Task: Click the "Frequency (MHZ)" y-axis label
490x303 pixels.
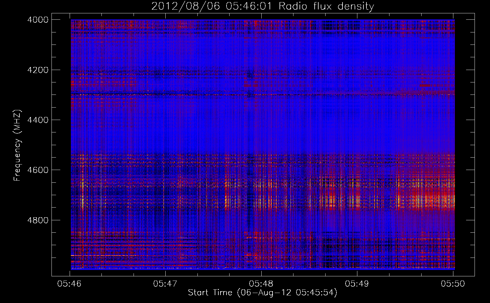Action: (18, 145)
